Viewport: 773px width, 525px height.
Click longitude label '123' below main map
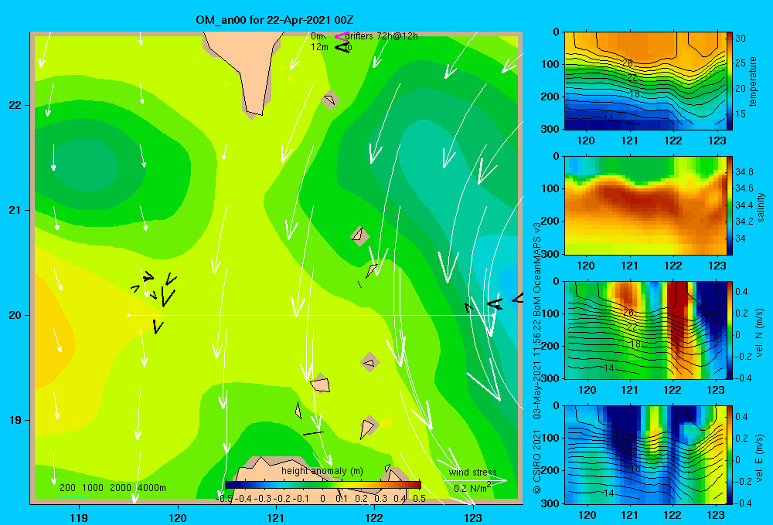point(473,518)
